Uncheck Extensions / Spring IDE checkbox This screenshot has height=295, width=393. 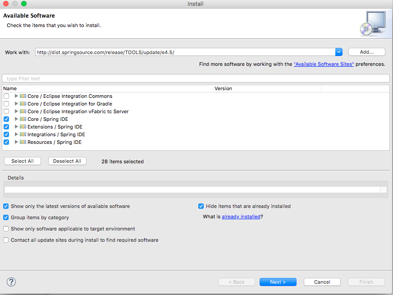tap(6, 127)
